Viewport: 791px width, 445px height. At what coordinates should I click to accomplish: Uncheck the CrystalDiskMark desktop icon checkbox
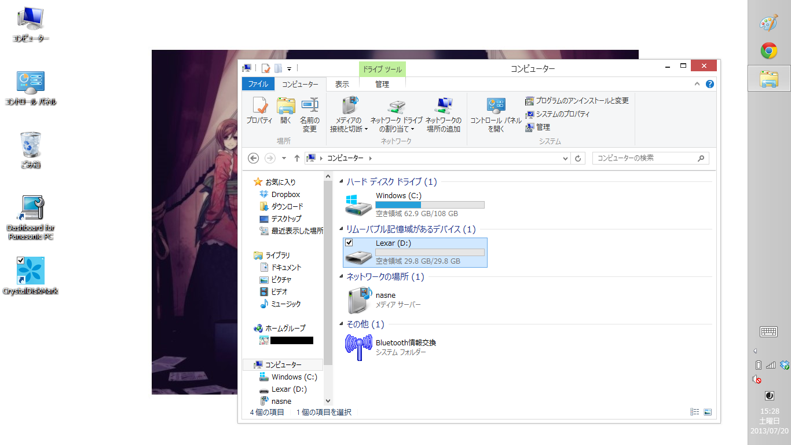pyautogui.click(x=21, y=261)
